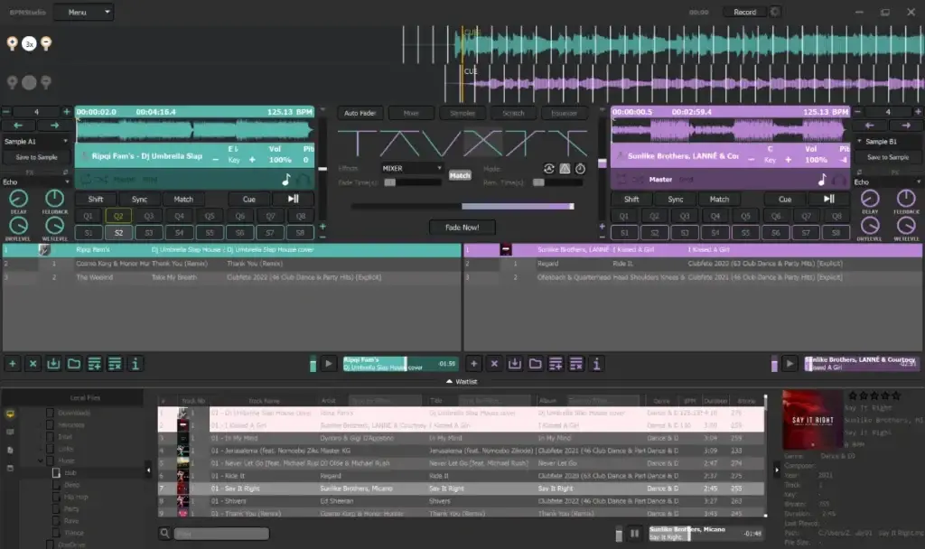
Task: Open the Menu dropdown at the top
Action: coord(83,12)
